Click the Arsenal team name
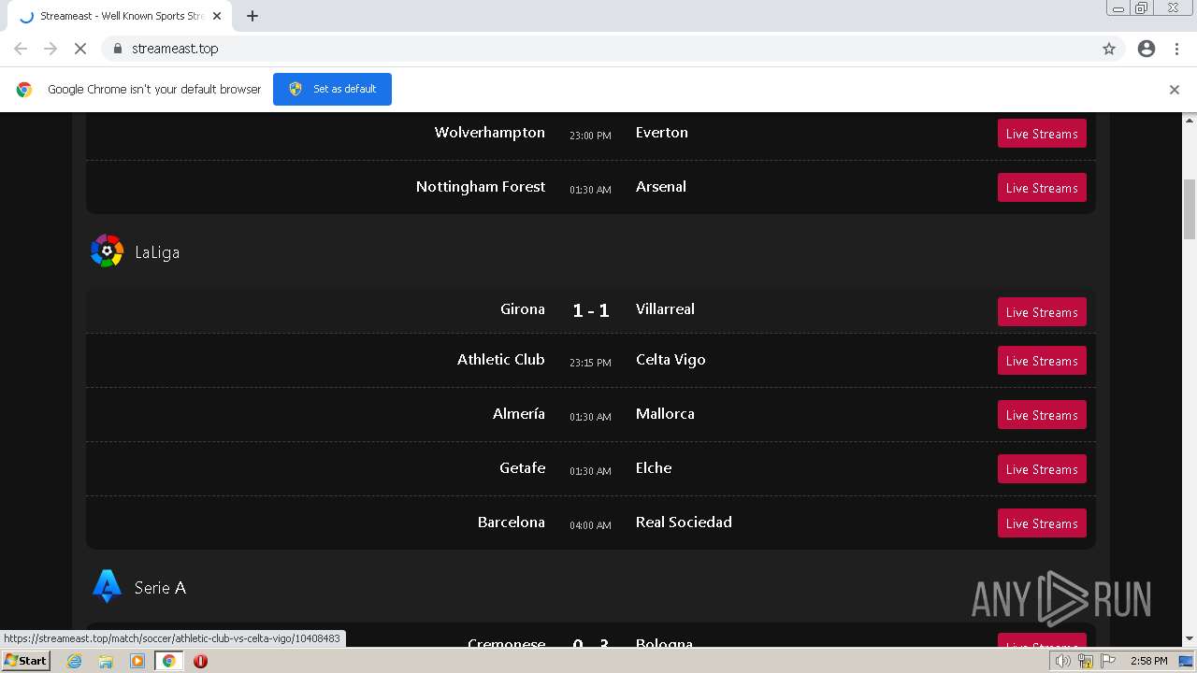 (661, 187)
